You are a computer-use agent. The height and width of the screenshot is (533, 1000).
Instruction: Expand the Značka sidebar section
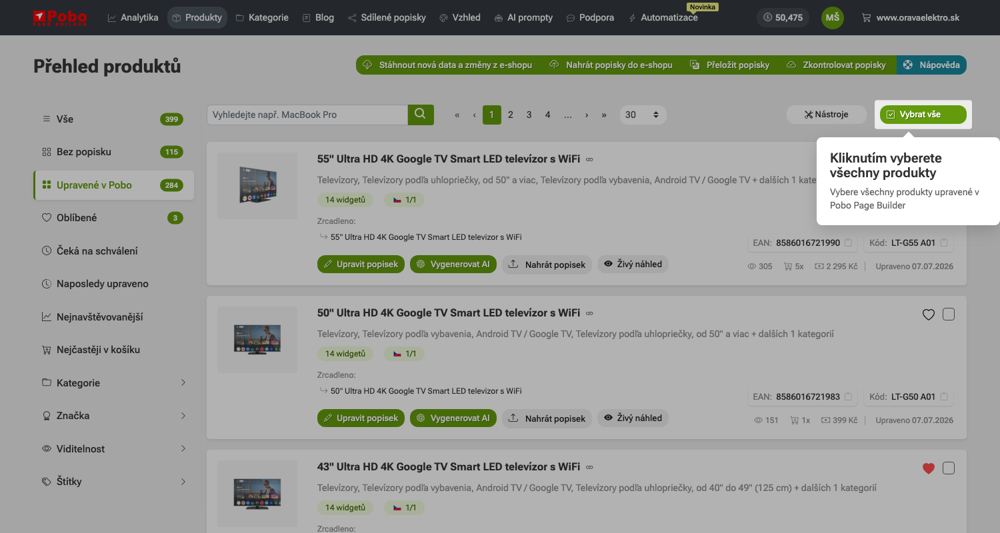click(x=113, y=416)
